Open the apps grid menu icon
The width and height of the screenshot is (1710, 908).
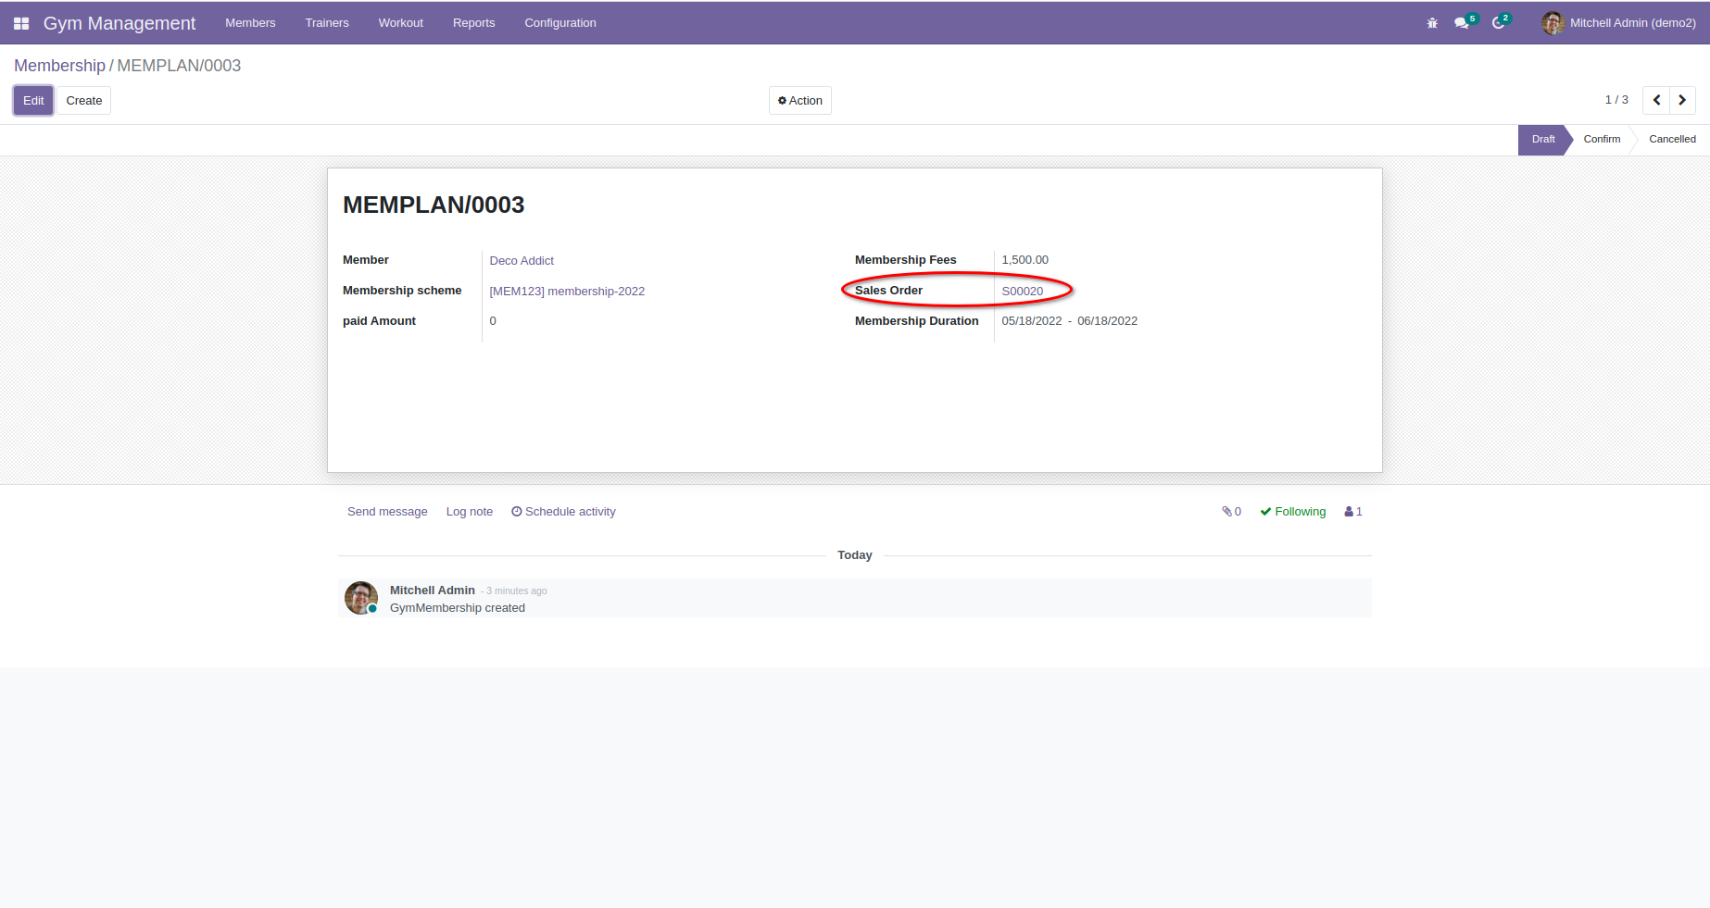click(21, 23)
